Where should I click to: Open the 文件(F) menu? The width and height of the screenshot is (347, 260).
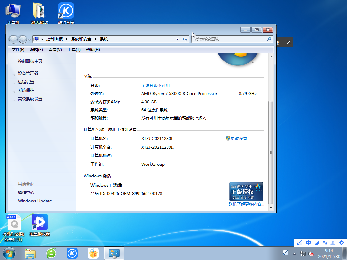click(17, 50)
